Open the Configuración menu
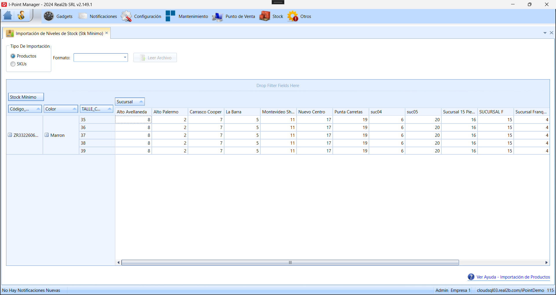The height and width of the screenshot is (295, 556). tap(148, 16)
